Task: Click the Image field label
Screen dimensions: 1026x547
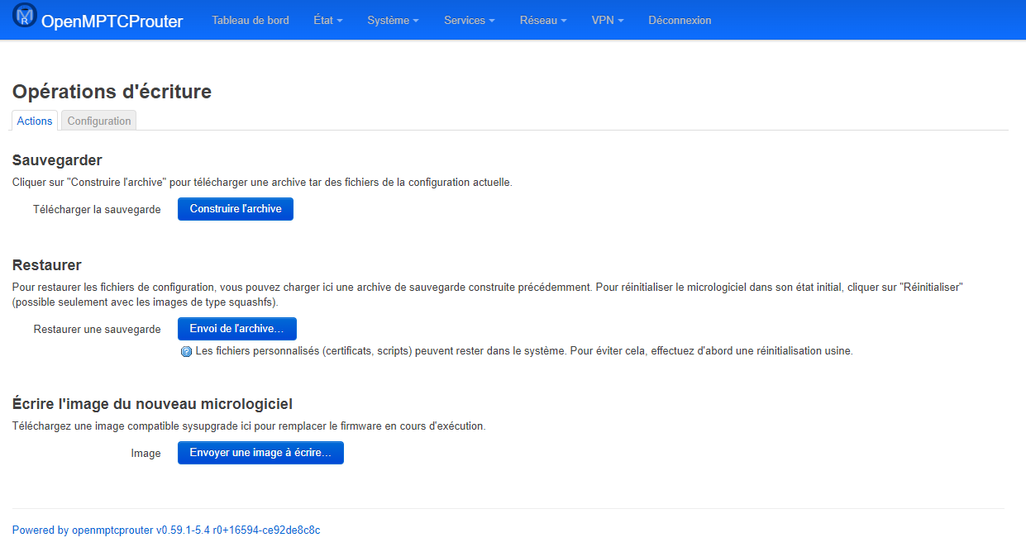Action: click(x=146, y=454)
